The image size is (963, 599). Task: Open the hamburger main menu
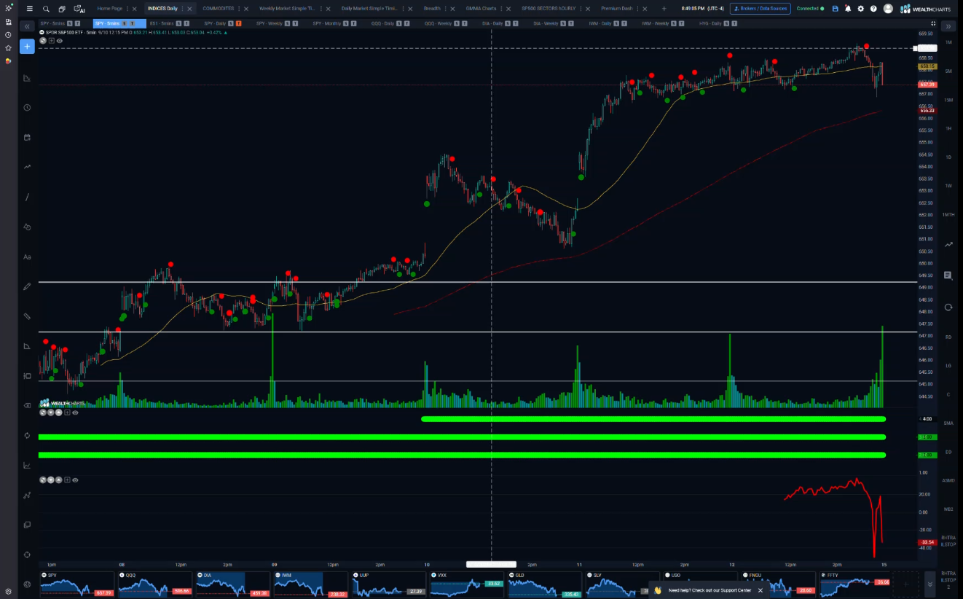(x=29, y=9)
